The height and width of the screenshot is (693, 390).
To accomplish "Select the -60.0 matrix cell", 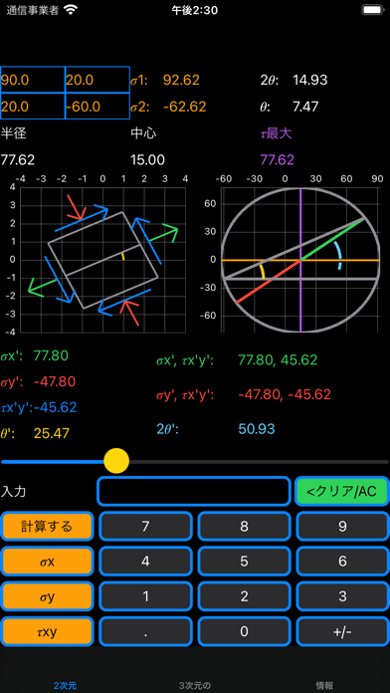I will (x=97, y=107).
